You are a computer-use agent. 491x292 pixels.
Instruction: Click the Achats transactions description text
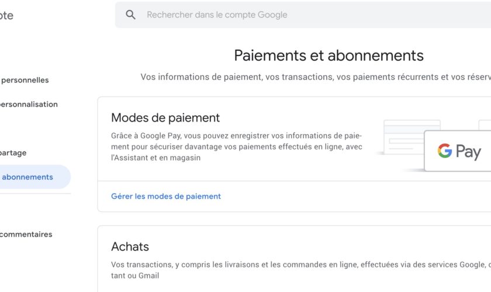(298, 270)
